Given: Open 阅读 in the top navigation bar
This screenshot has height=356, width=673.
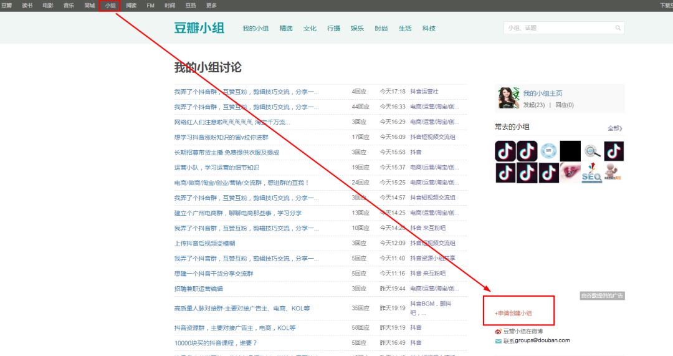Looking at the screenshot, I should 131,6.
